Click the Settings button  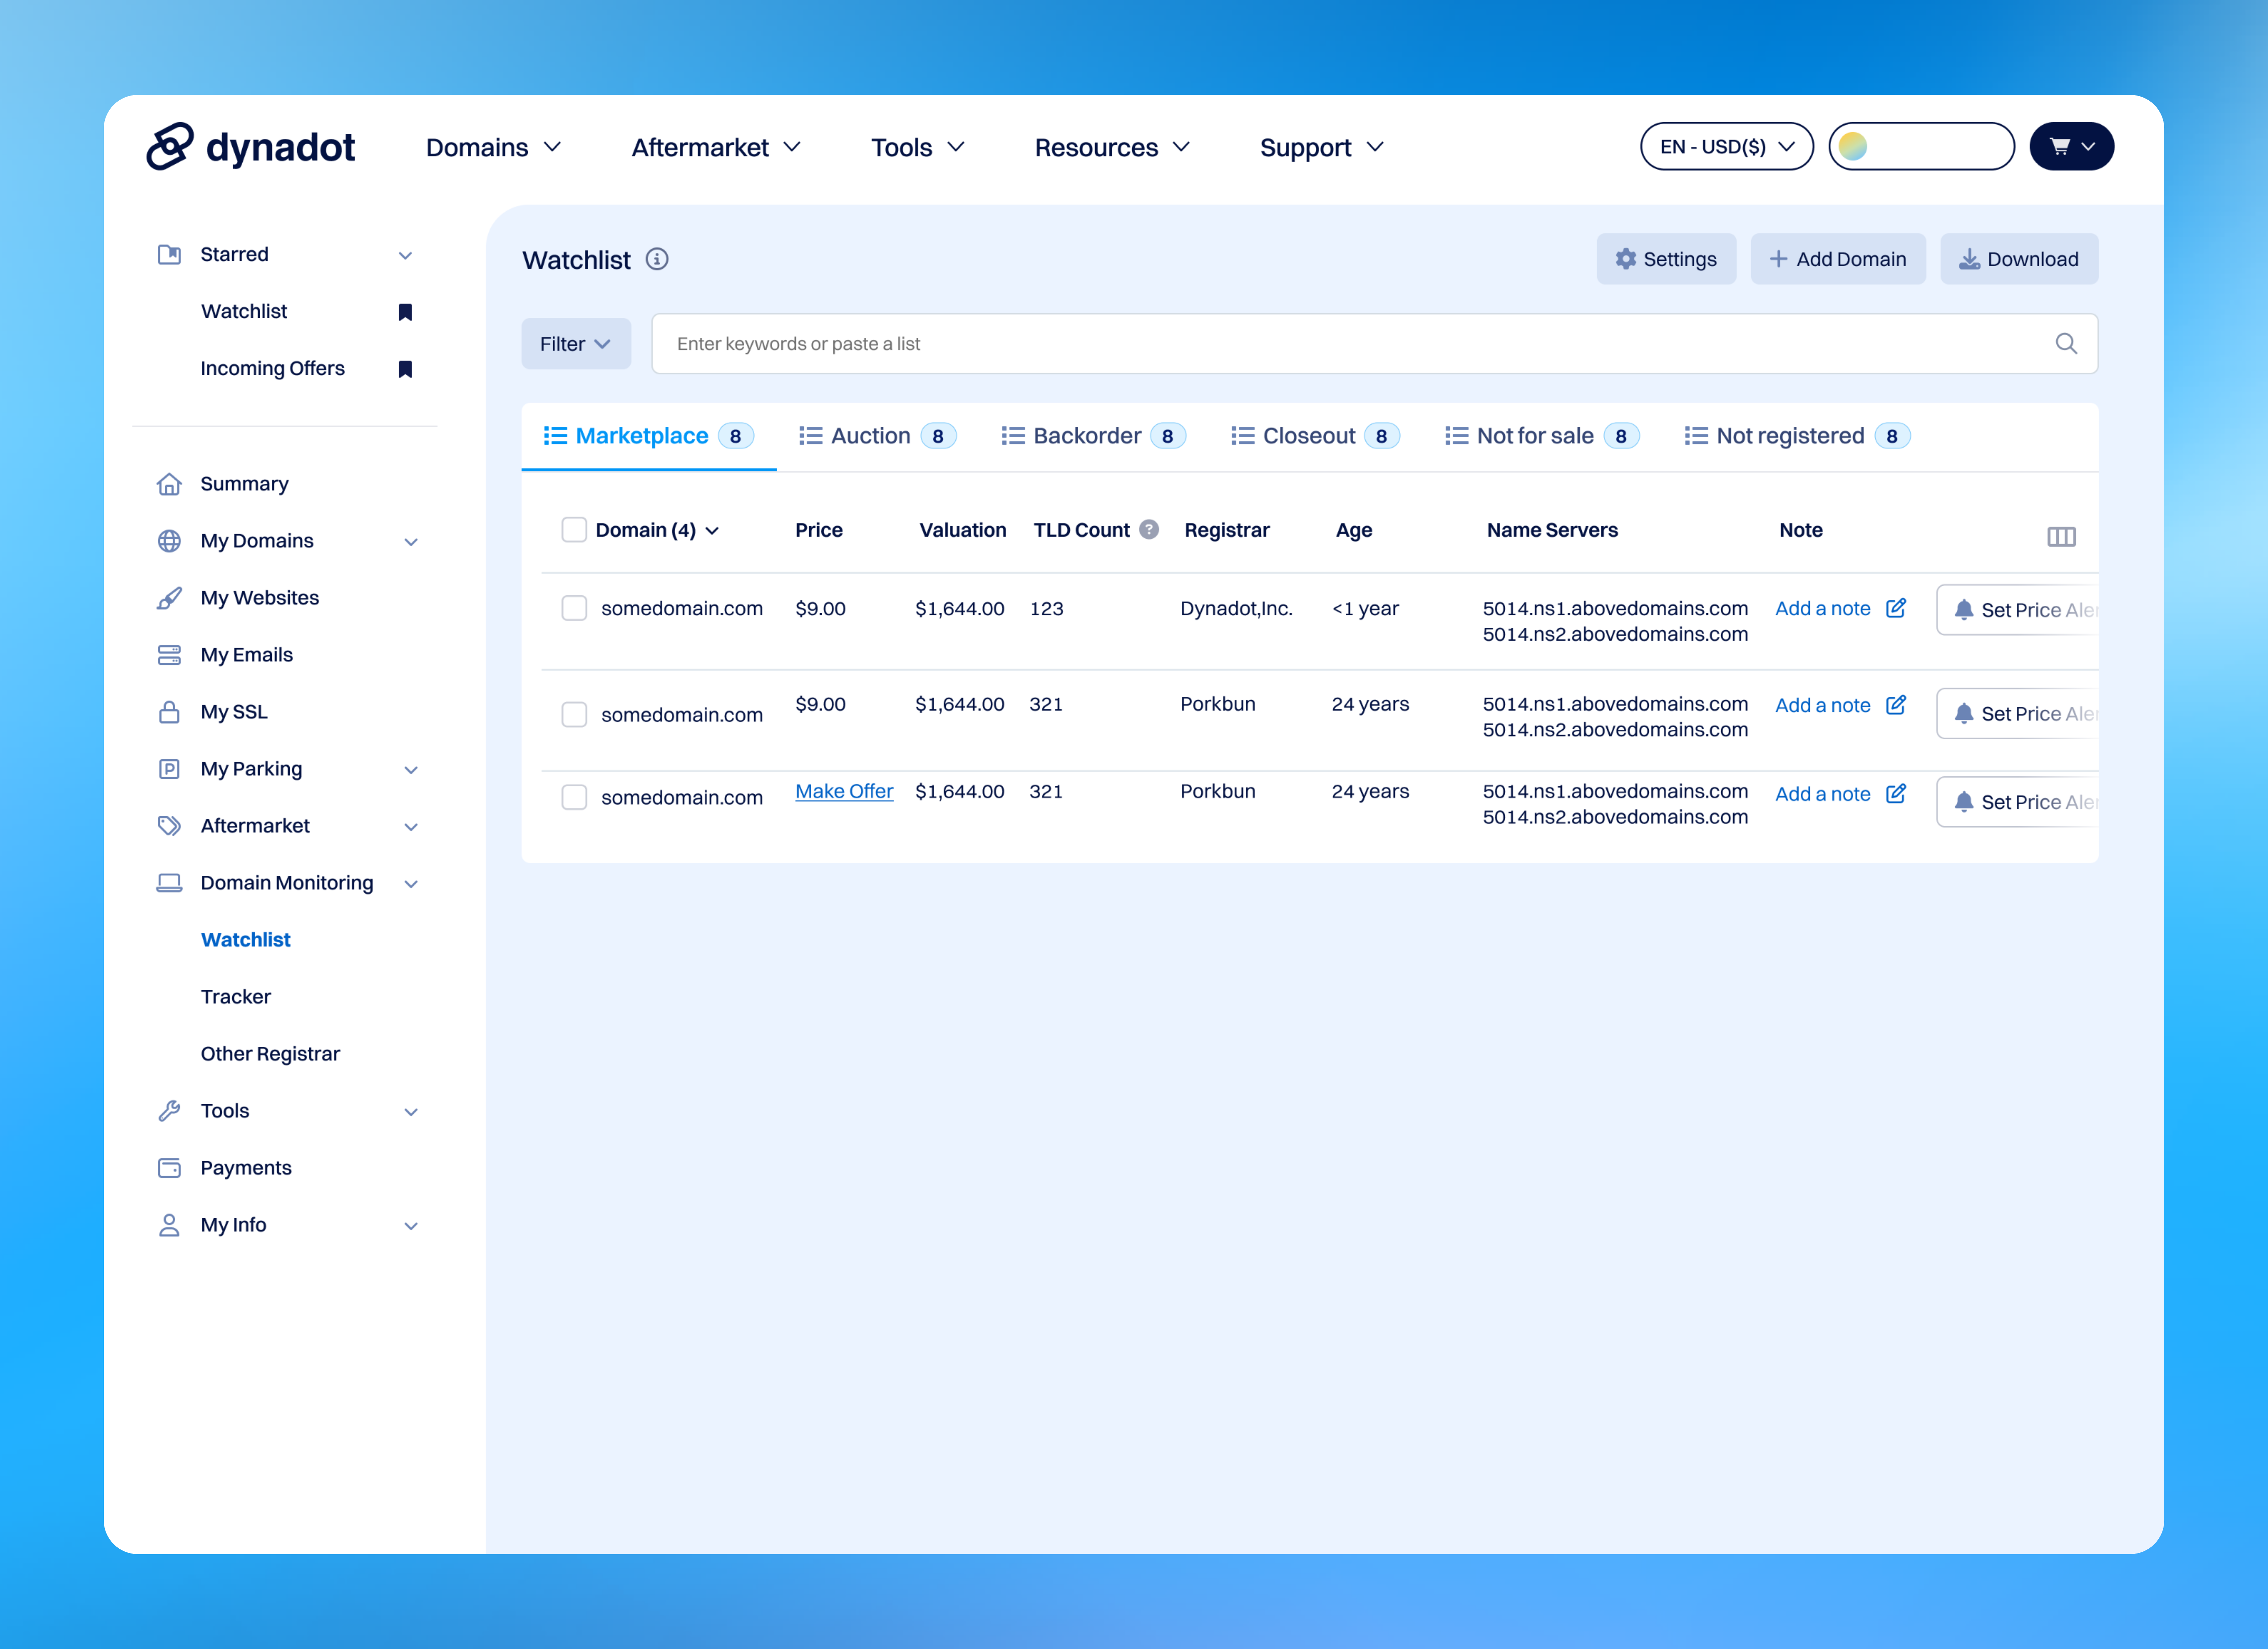point(1666,259)
